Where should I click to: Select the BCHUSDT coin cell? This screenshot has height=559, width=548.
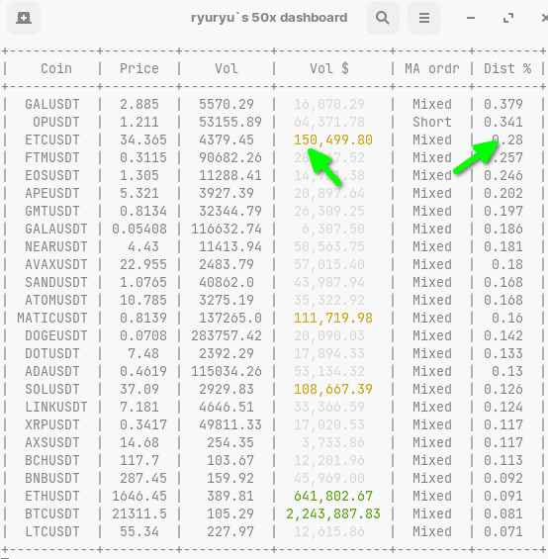coord(52,461)
